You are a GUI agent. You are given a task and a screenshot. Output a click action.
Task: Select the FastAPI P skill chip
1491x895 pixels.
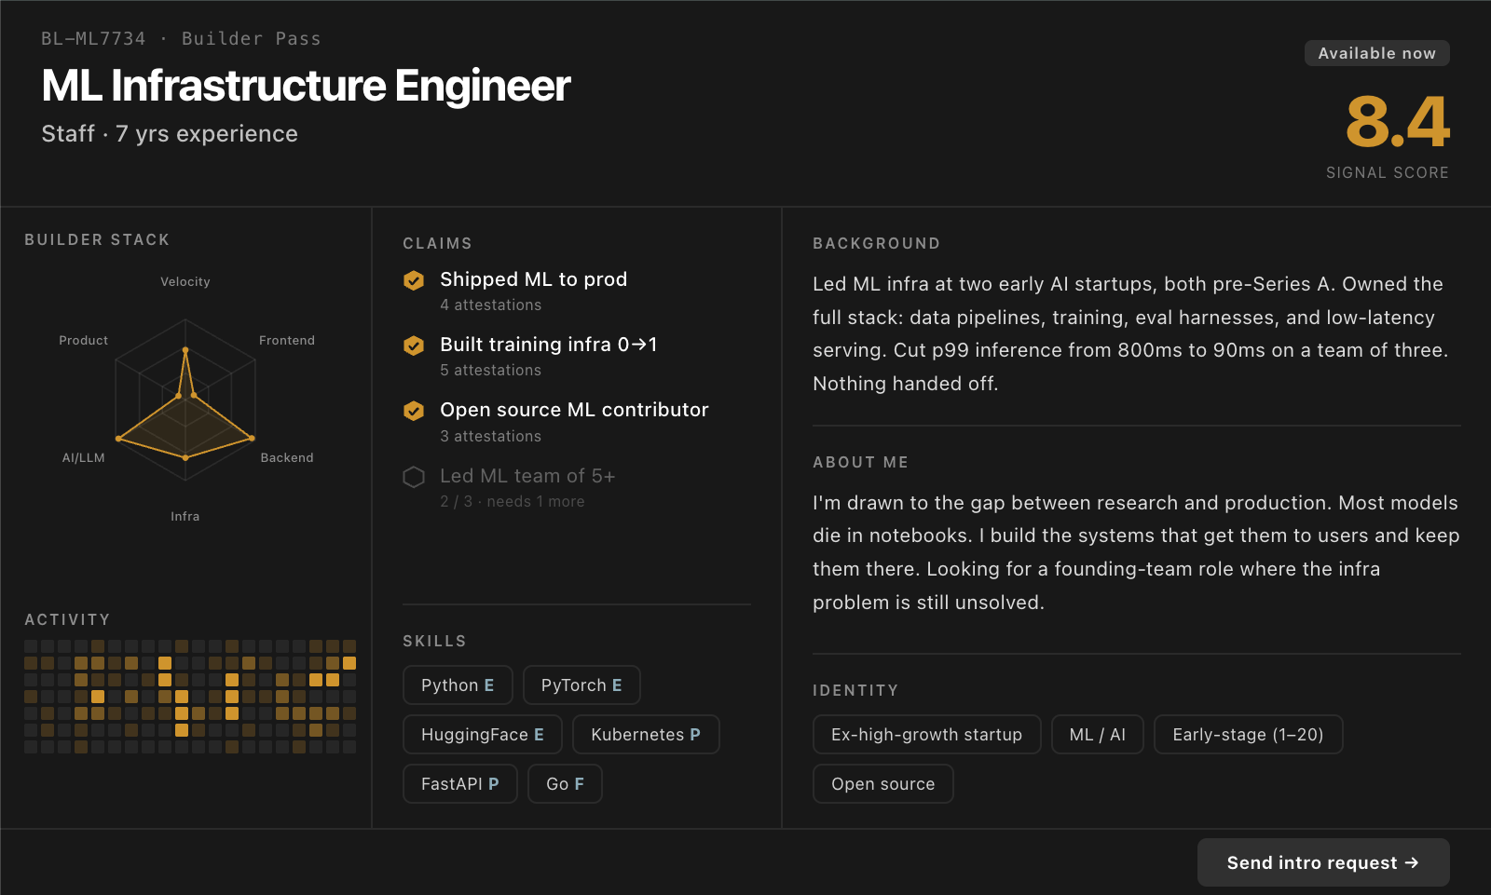[x=460, y=784]
